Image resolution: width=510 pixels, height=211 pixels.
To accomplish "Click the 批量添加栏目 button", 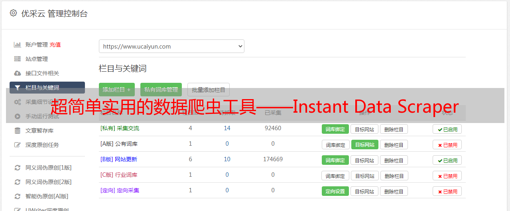I will pyautogui.click(x=209, y=90).
